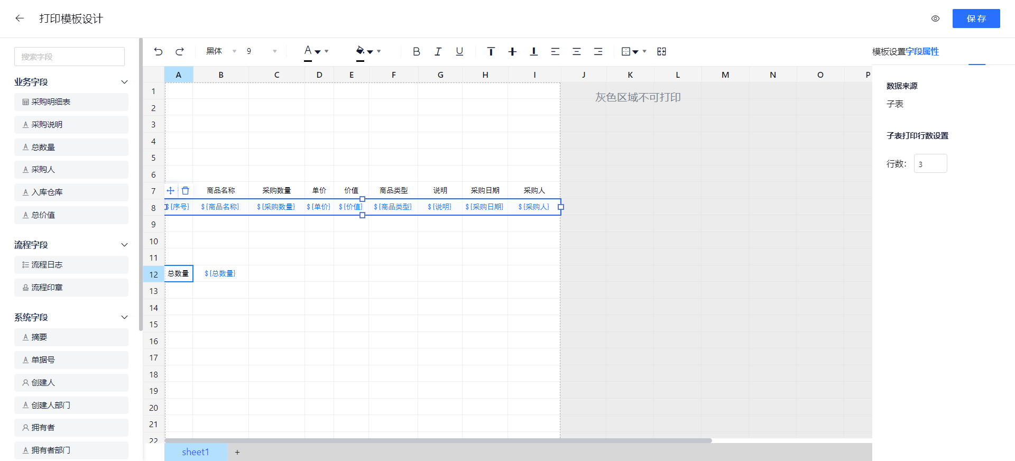Click the eye preview icon

935,19
